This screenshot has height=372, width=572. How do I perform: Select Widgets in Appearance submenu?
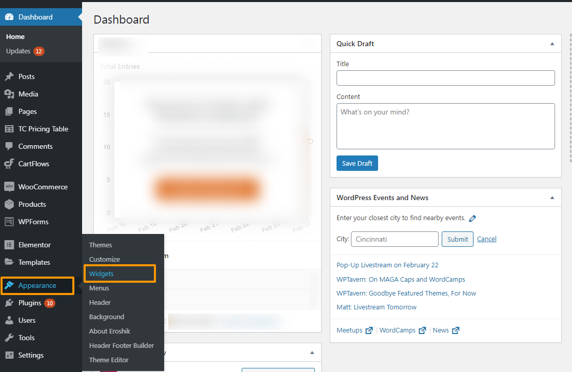tap(102, 274)
